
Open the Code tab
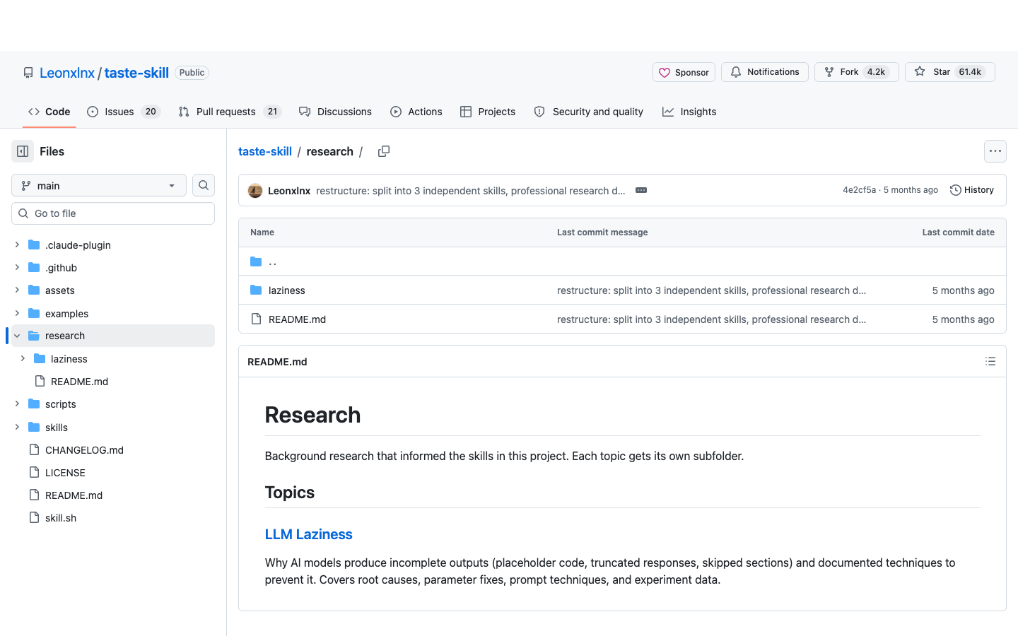49,112
